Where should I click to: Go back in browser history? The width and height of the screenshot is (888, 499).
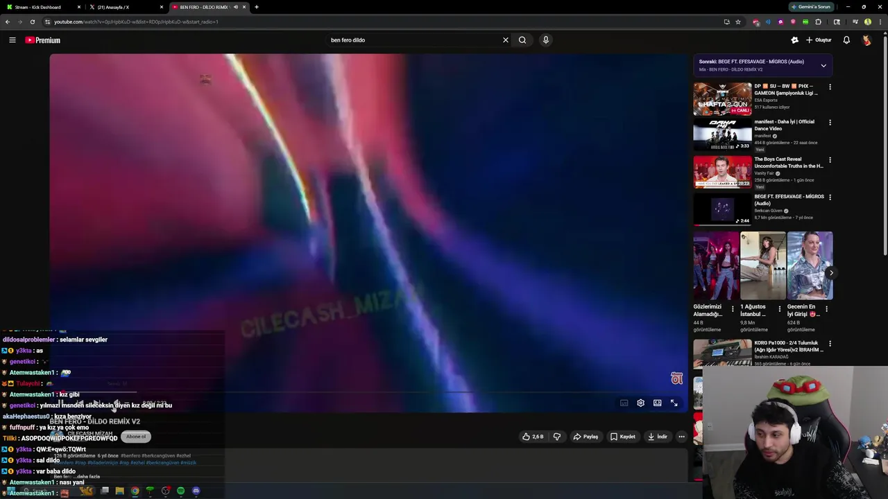point(8,21)
